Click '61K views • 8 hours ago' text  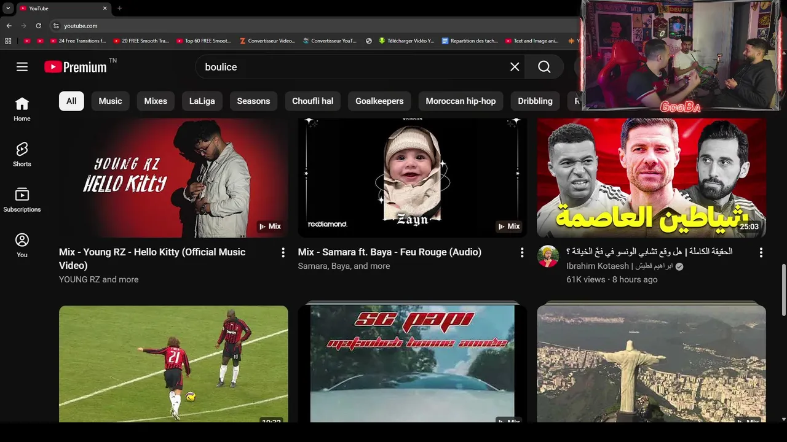click(612, 279)
